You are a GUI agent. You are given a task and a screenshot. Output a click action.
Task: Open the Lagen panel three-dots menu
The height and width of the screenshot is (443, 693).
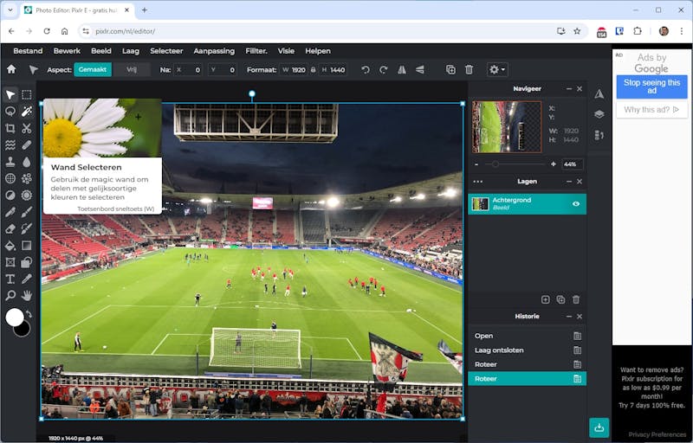[478, 182]
